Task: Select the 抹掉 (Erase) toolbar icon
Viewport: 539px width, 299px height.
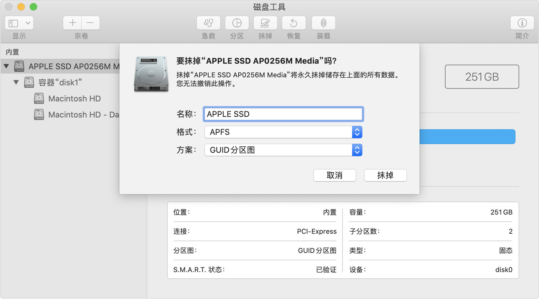Action: coord(265,23)
